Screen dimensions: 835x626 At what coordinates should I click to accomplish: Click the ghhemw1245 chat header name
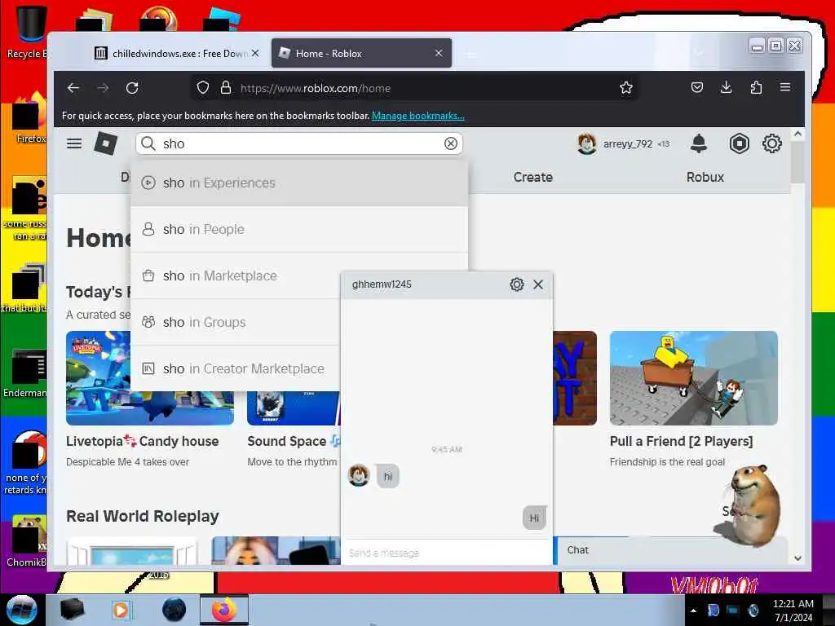click(x=382, y=284)
